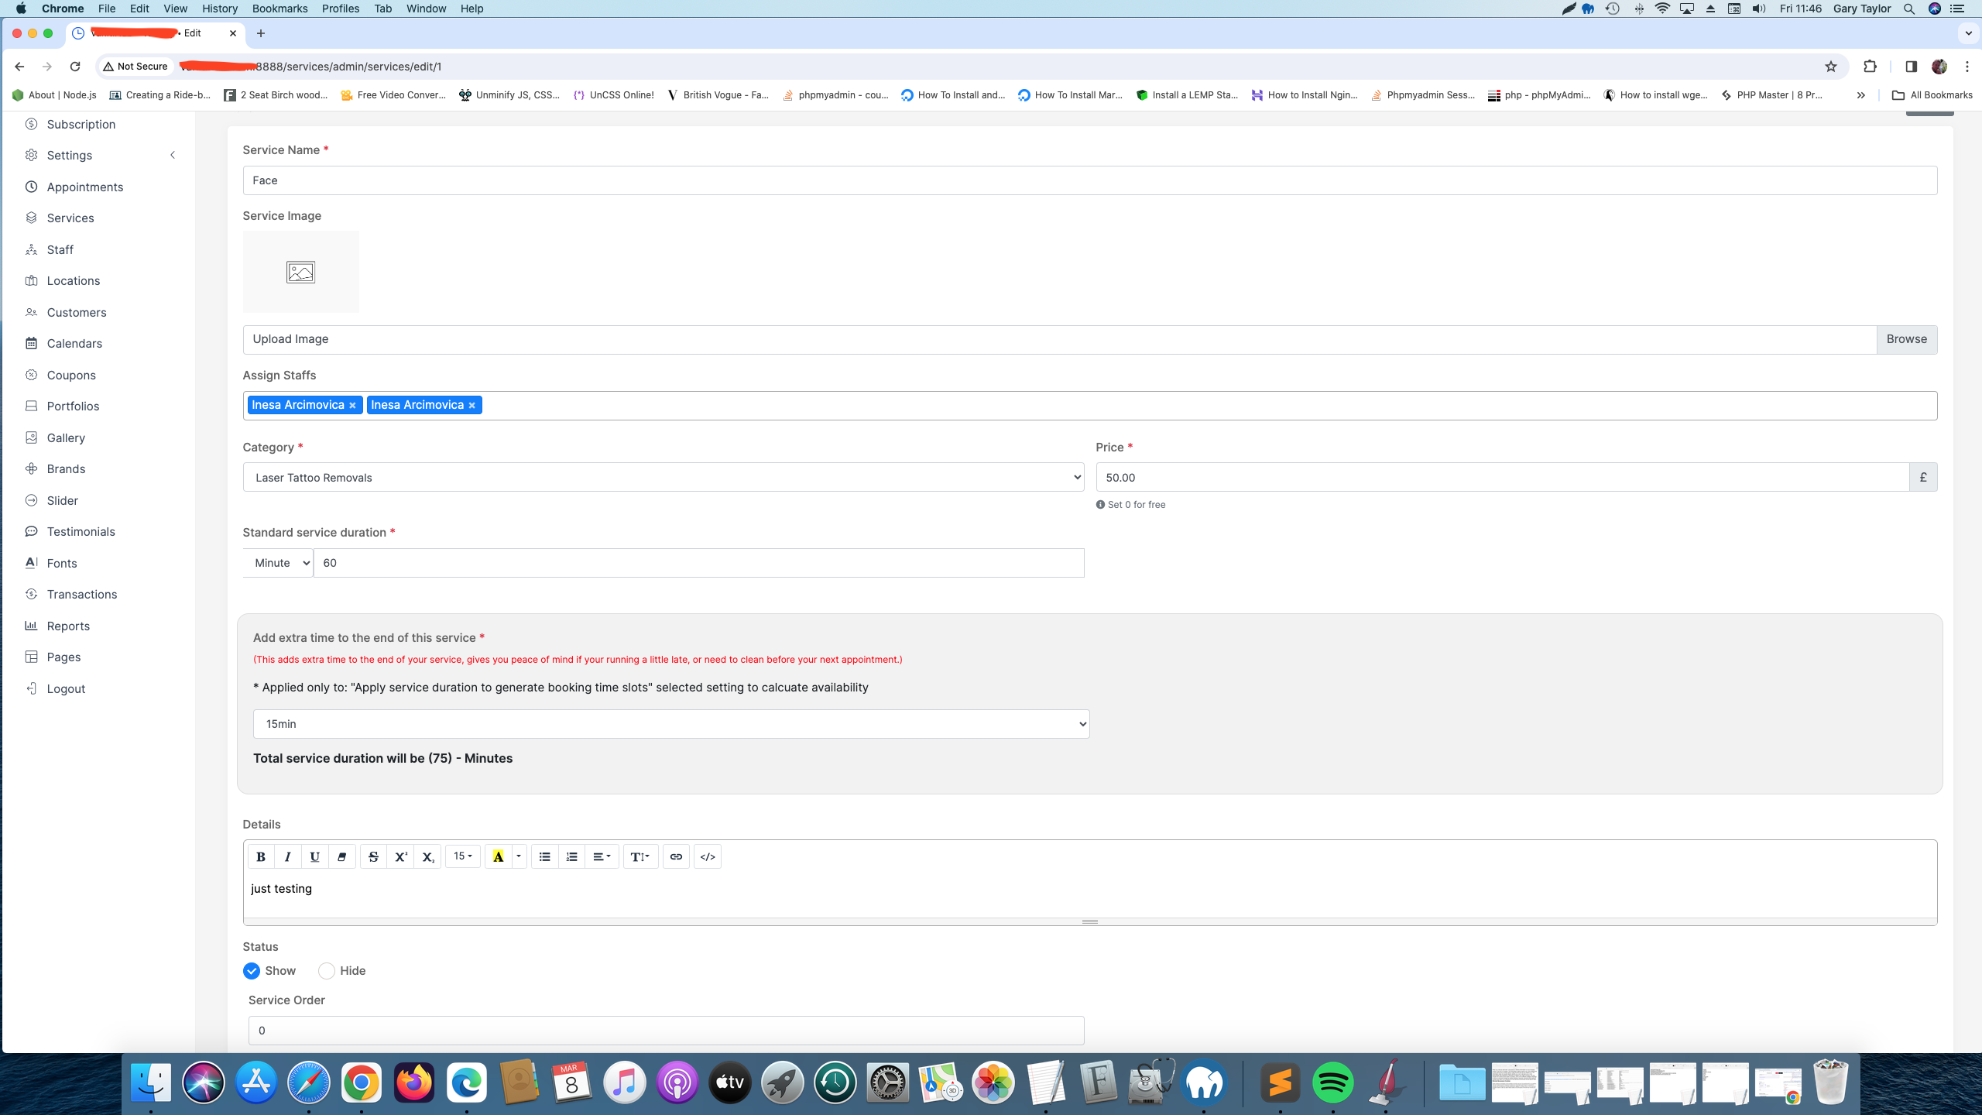
Task: Open the 15min extra time dropdown
Action: [671, 724]
